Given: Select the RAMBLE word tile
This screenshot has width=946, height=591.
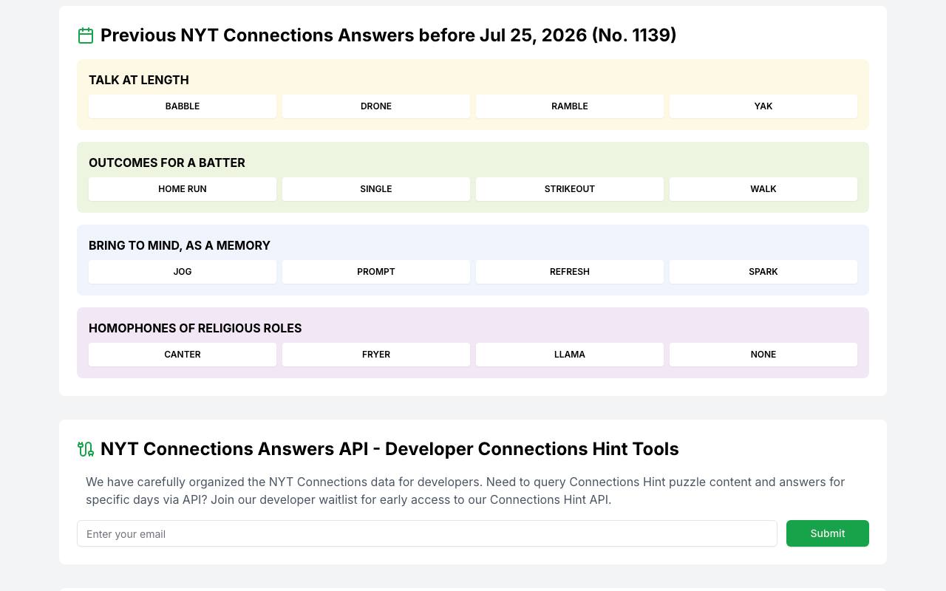Looking at the screenshot, I should pos(570,106).
